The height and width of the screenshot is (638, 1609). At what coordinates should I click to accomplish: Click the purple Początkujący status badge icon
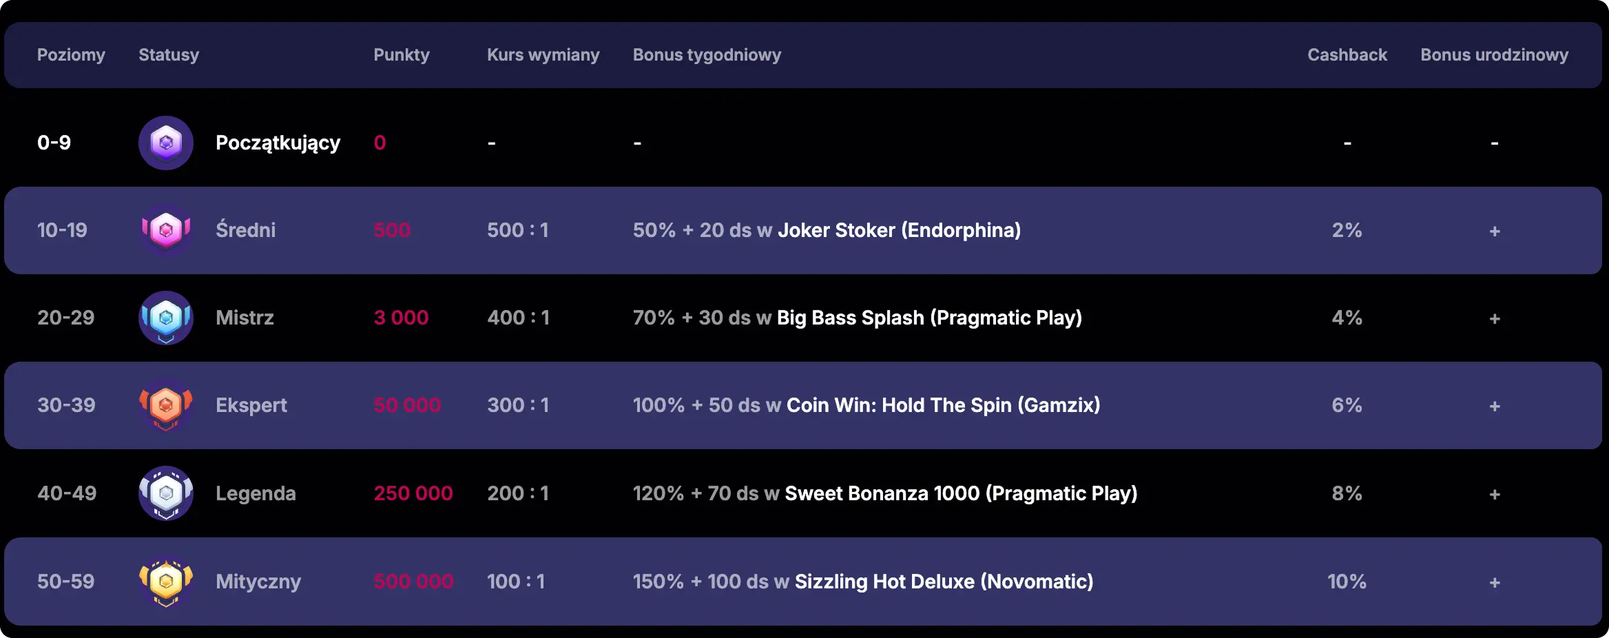click(x=166, y=143)
